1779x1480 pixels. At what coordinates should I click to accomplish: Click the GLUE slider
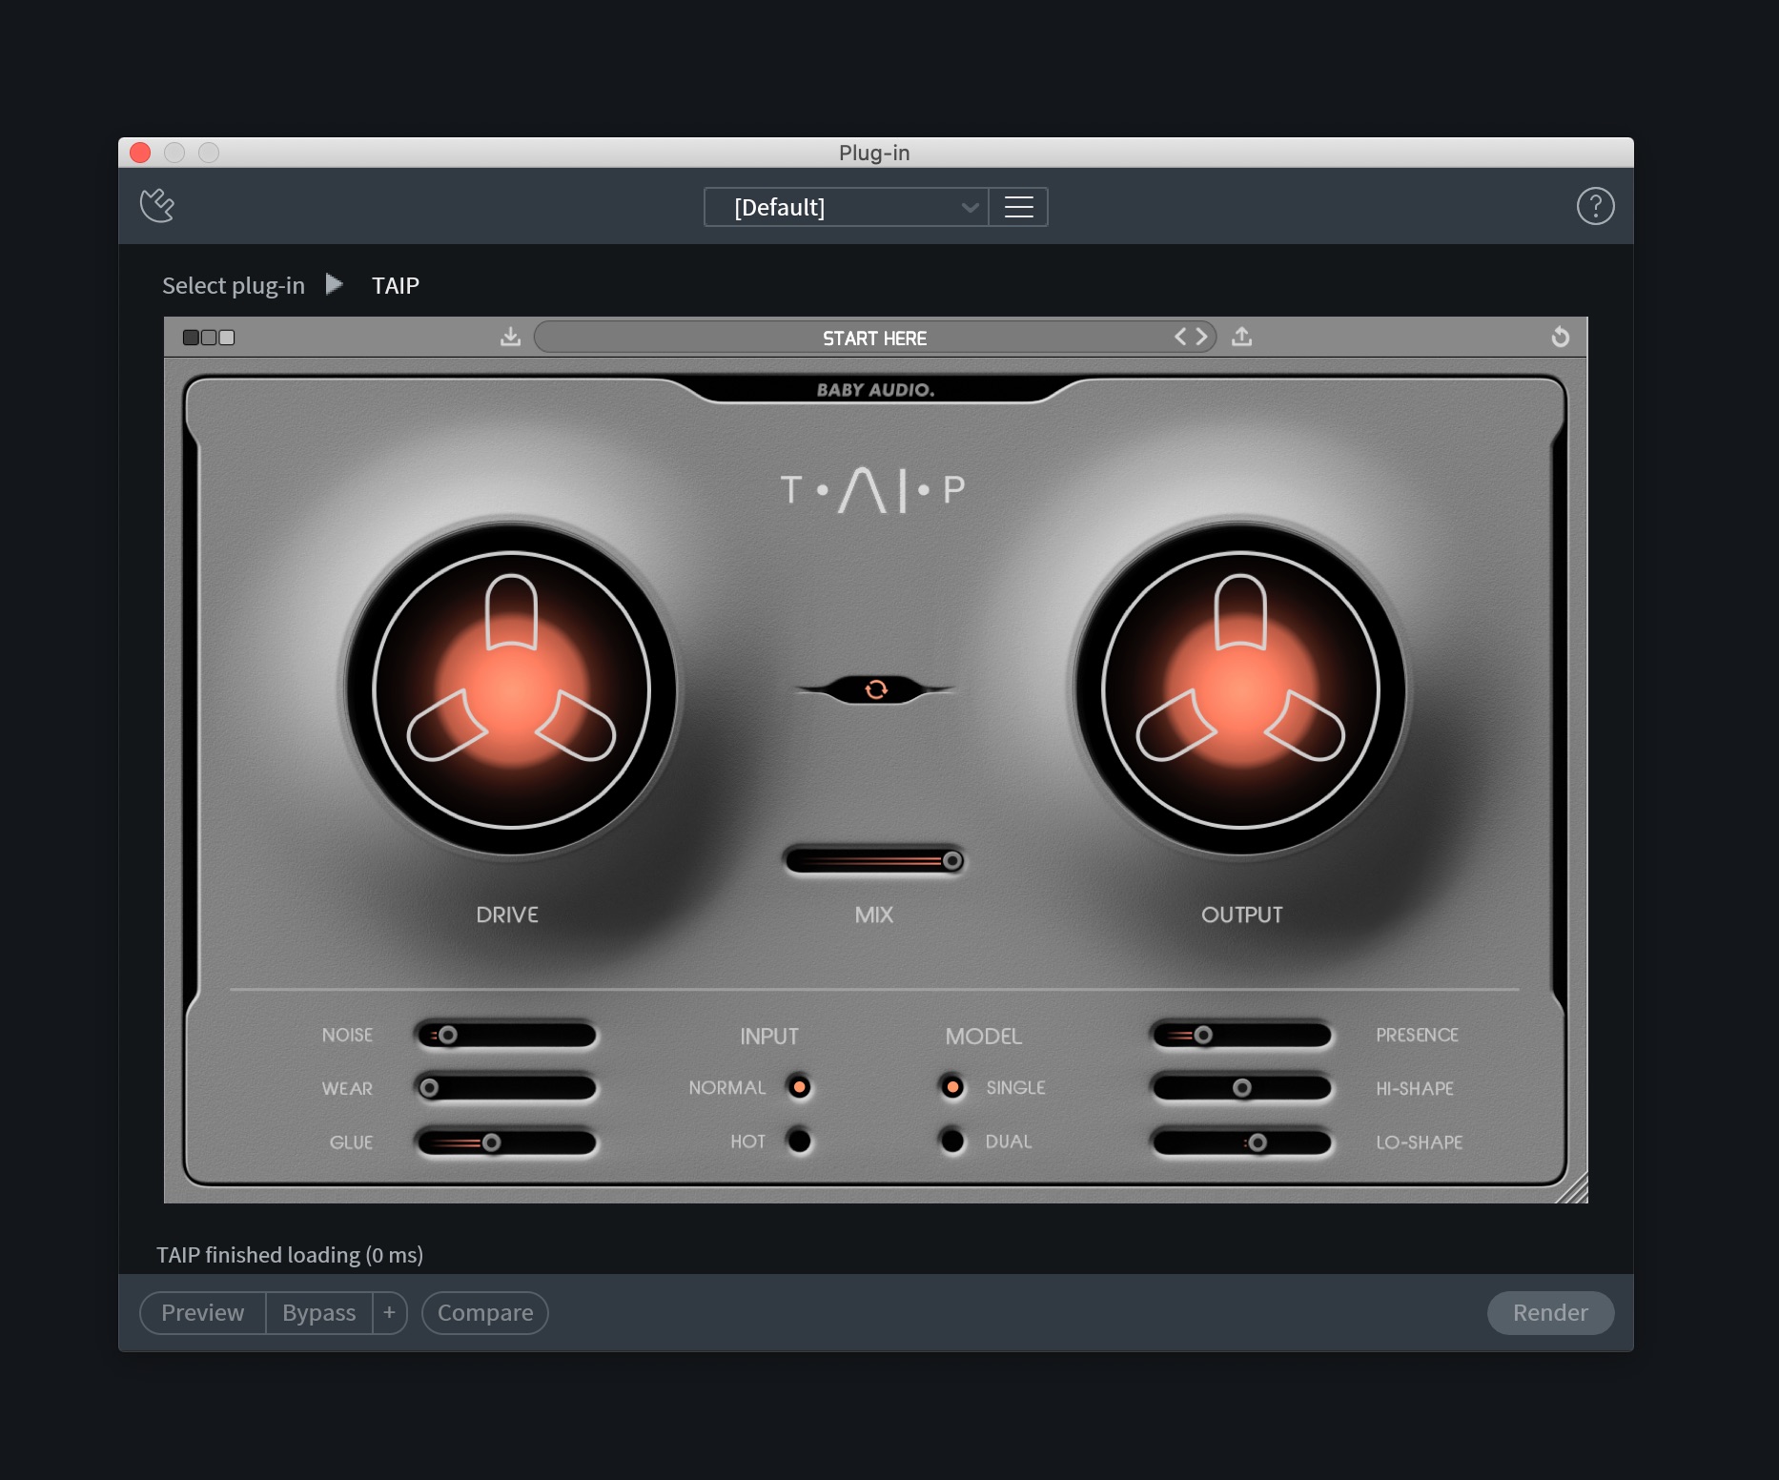pyautogui.click(x=505, y=1142)
